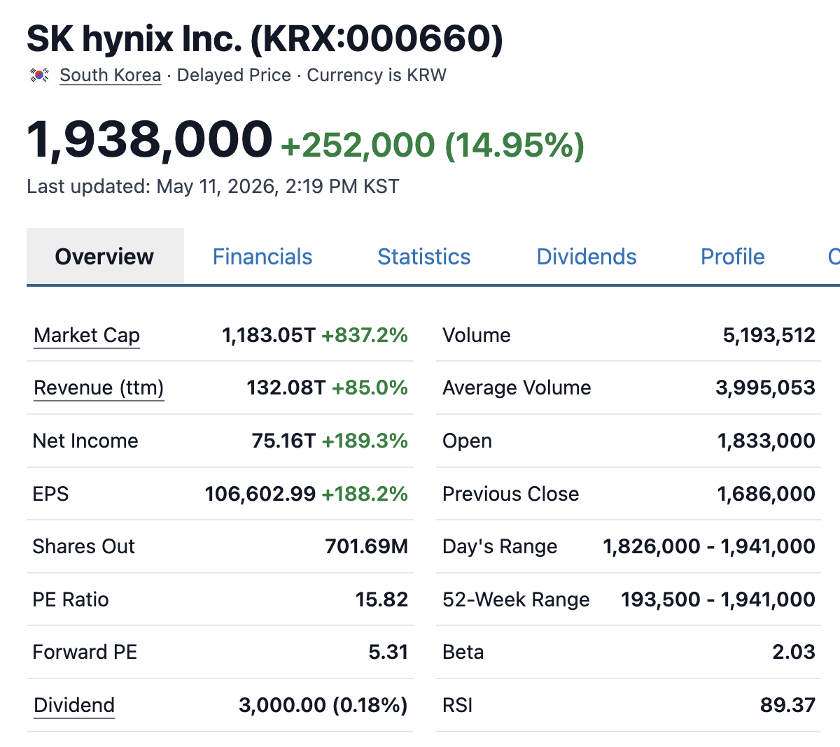Click the EPS label
The height and width of the screenshot is (747, 840).
click(x=51, y=494)
